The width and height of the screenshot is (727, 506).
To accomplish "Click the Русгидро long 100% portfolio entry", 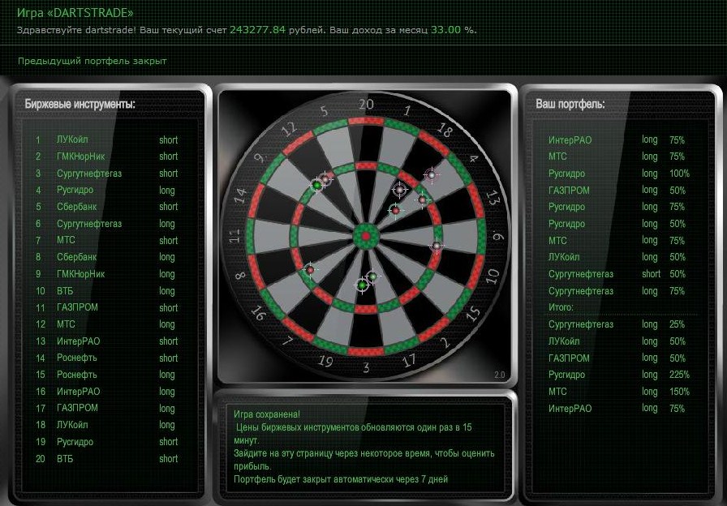I will [619, 174].
